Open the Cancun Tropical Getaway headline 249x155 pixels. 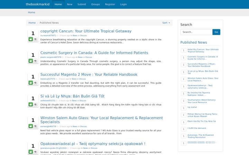pyautogui.click(x=86, y=31)
